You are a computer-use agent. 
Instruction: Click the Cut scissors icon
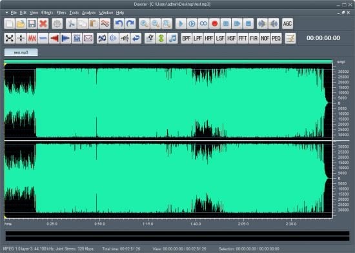pyautogui.click(x=71, y=23)
